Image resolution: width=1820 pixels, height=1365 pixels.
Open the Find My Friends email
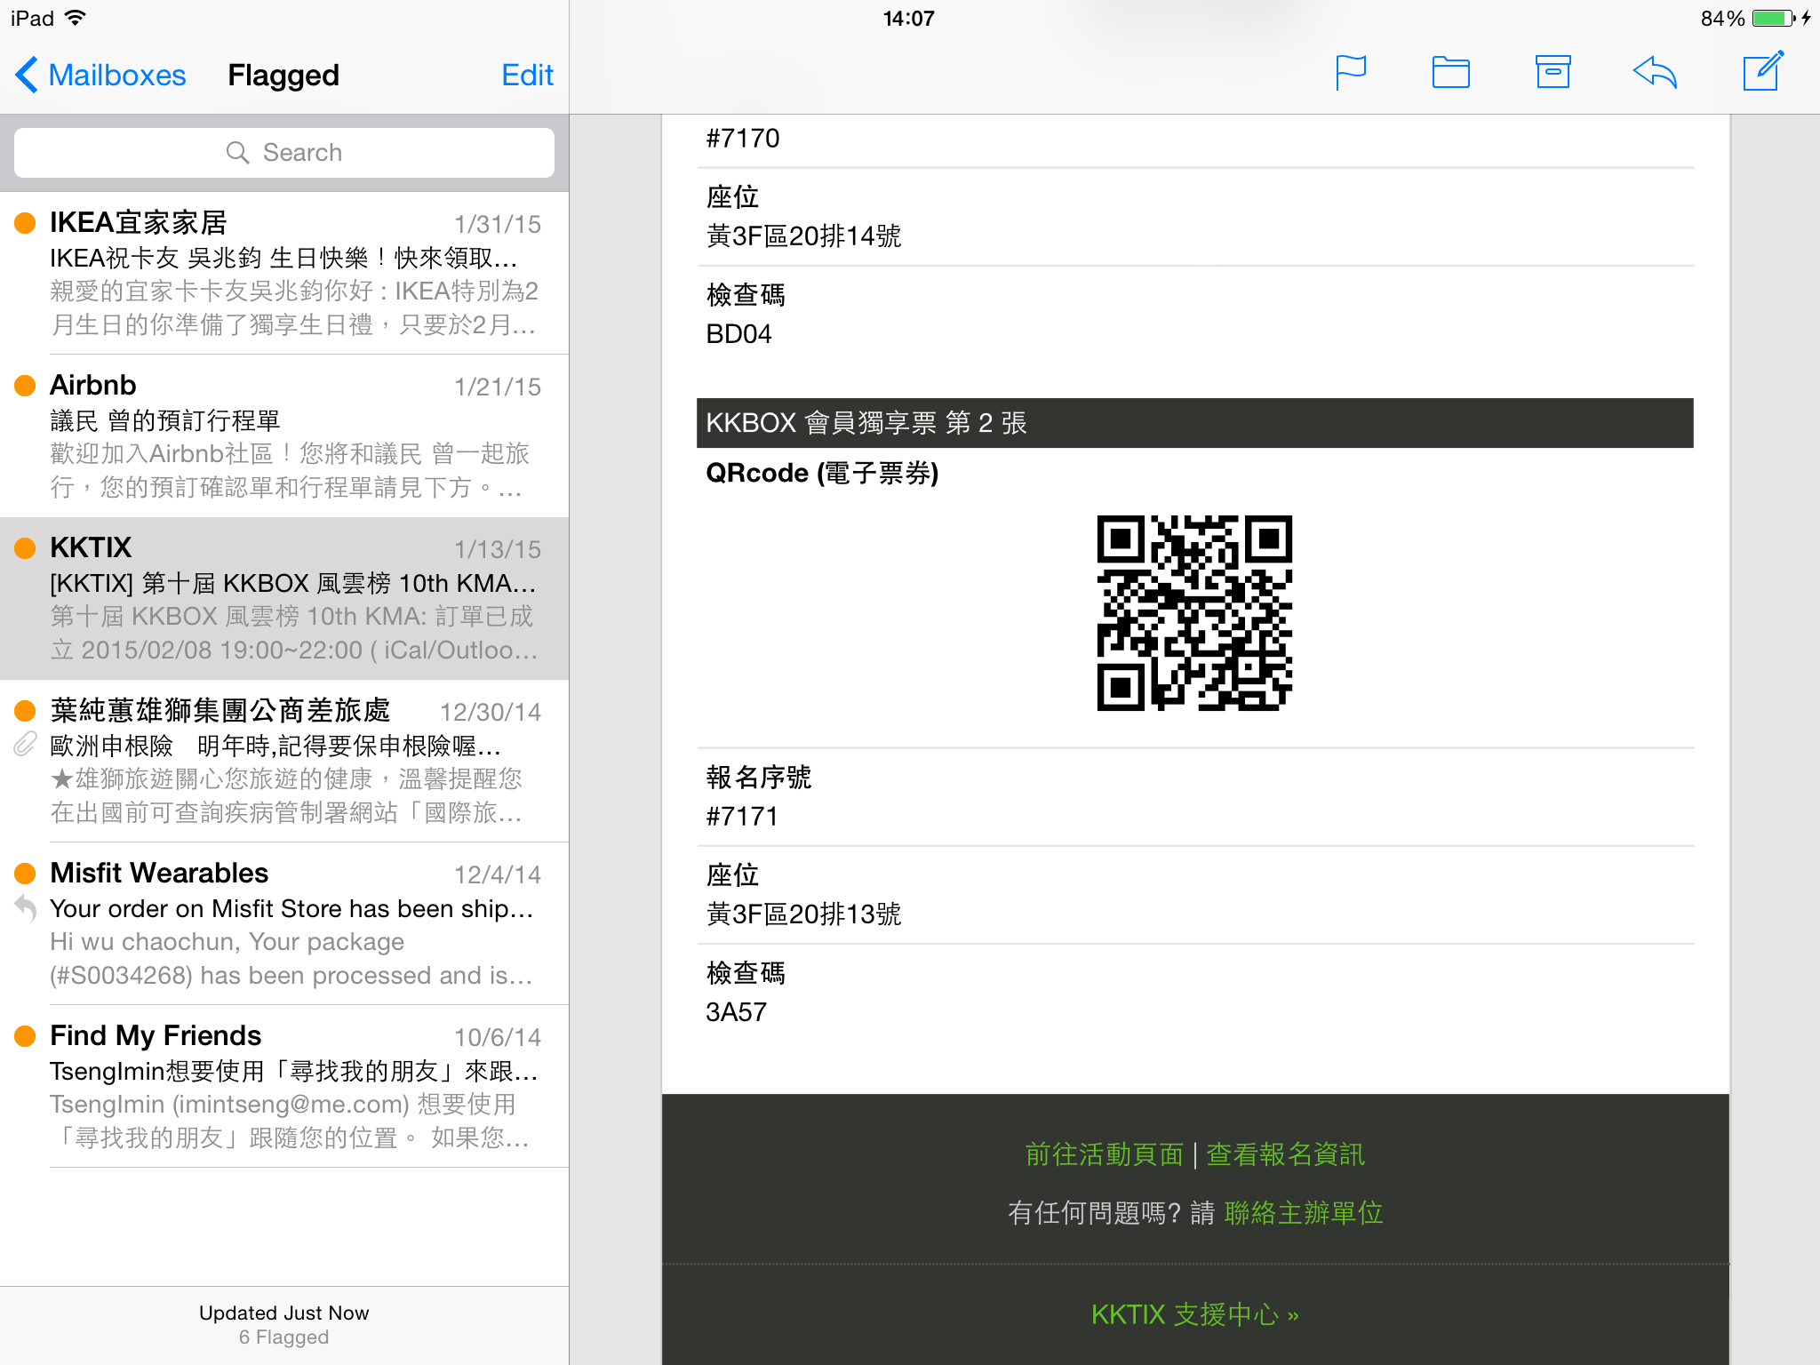coord(284,1086)
